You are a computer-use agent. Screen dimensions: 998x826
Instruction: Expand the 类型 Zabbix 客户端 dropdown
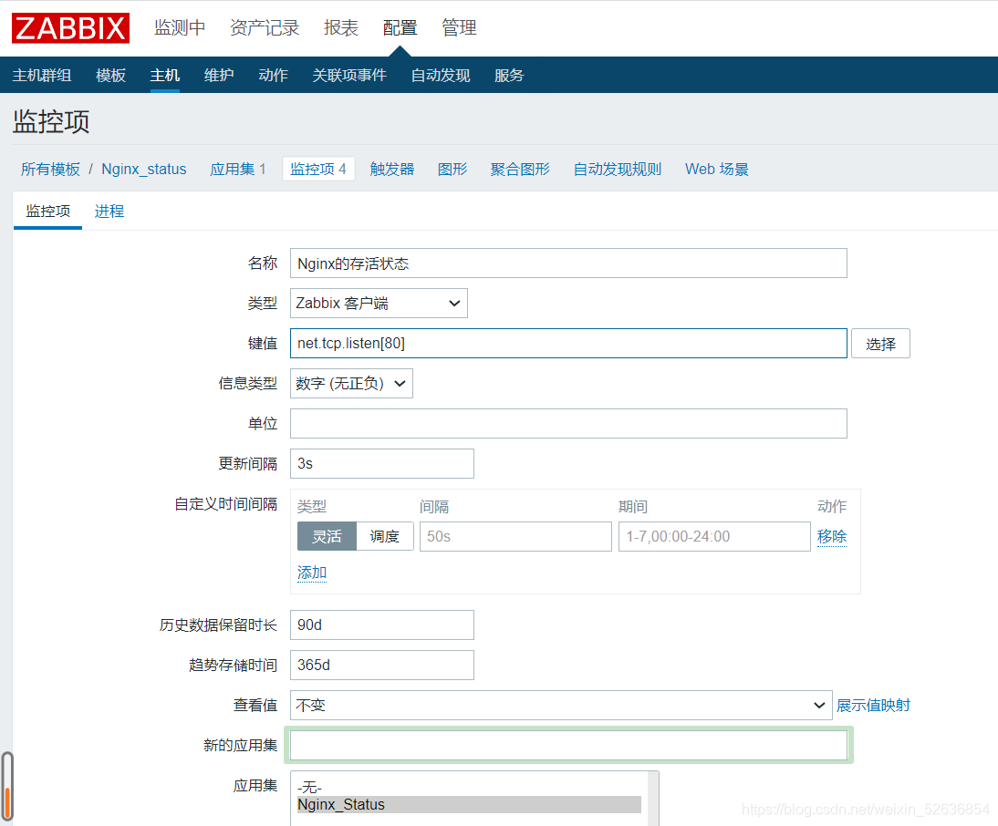[x=379, y=304]
